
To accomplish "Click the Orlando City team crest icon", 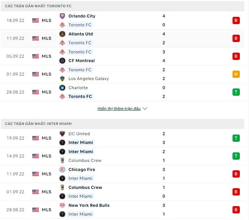I will point(62,16).
